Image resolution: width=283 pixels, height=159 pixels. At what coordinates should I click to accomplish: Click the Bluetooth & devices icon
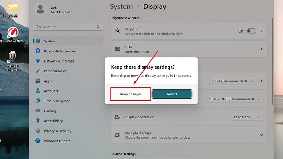(x=38, y=51)
